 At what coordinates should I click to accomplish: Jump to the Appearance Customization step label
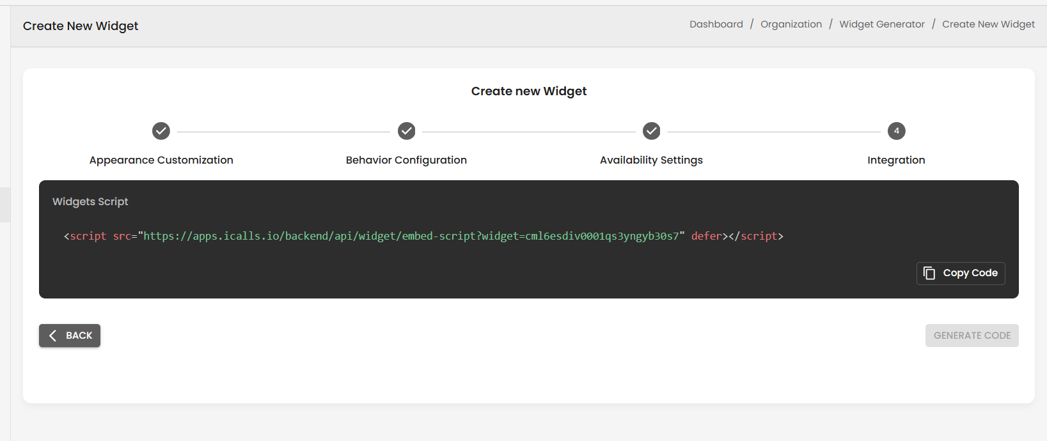pos(161,160)
